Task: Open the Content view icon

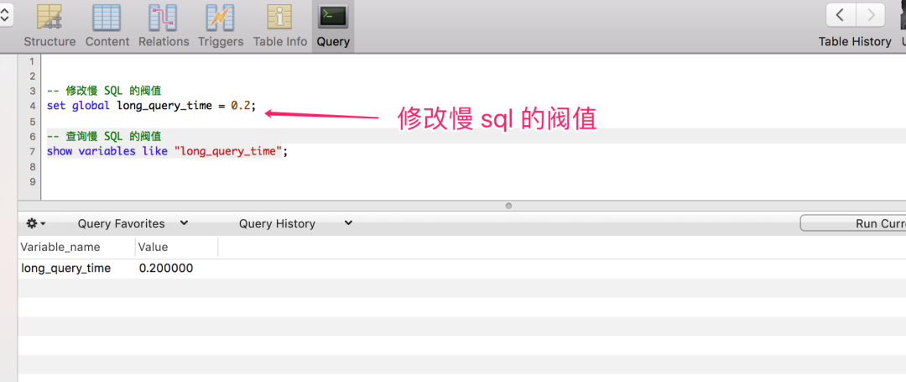Action: coord(107,18)
